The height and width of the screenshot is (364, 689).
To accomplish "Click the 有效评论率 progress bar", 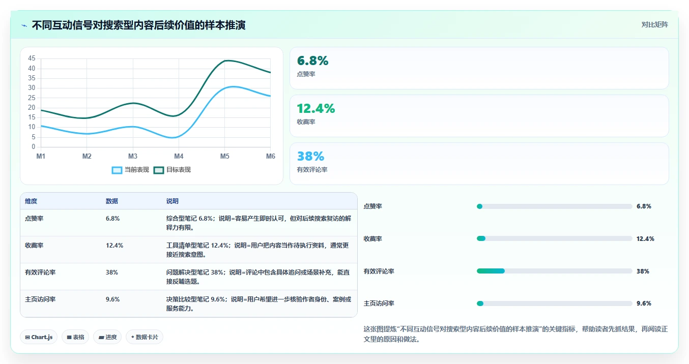I will (x=554, y=271).
